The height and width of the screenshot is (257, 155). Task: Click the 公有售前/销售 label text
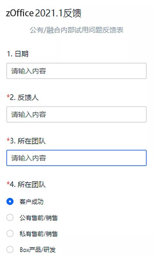[x=39, y=218]
